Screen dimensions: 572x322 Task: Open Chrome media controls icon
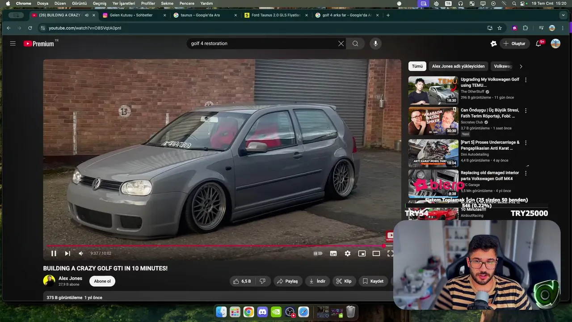point(541,28)
